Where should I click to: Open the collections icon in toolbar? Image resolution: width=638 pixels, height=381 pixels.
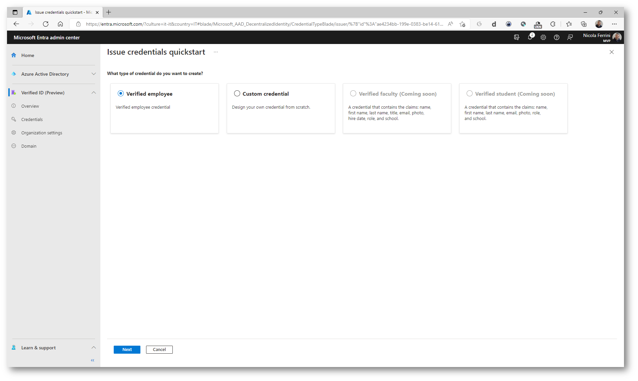click(584, 24)
